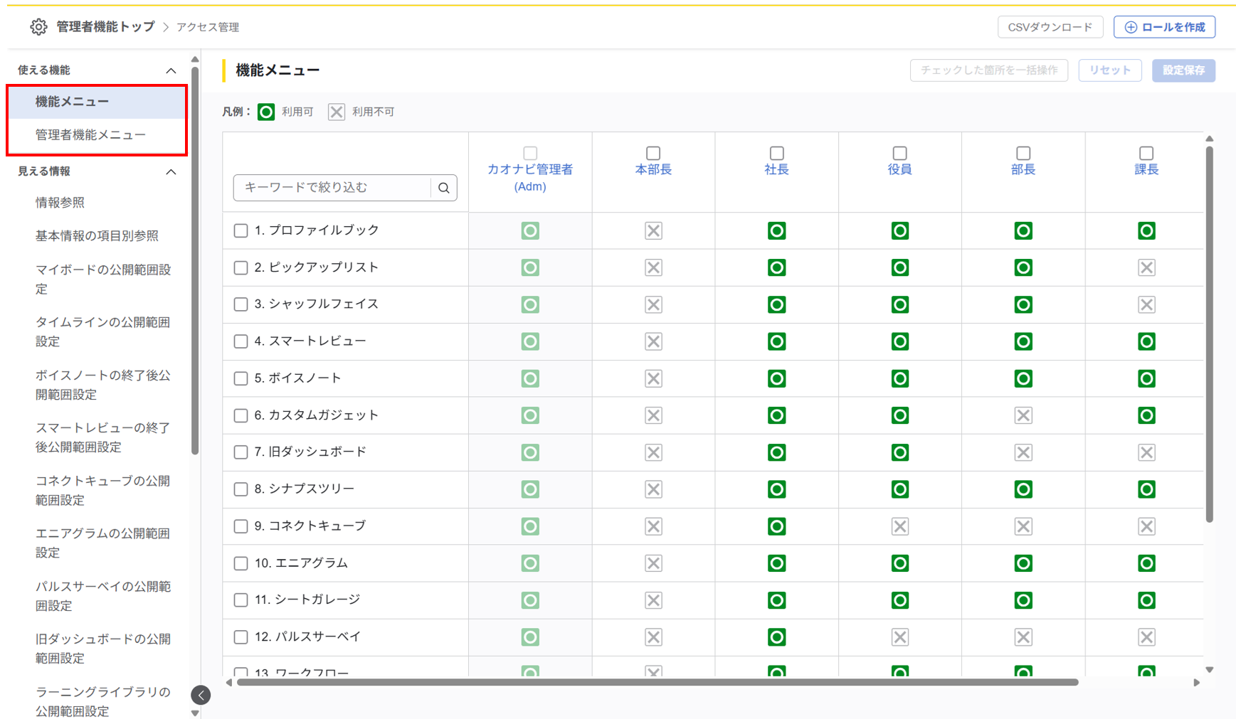Toggle 部長 permission for 旧ダッシュボード
This screenshot has width=1236, height=719.
click(1023, 452)
